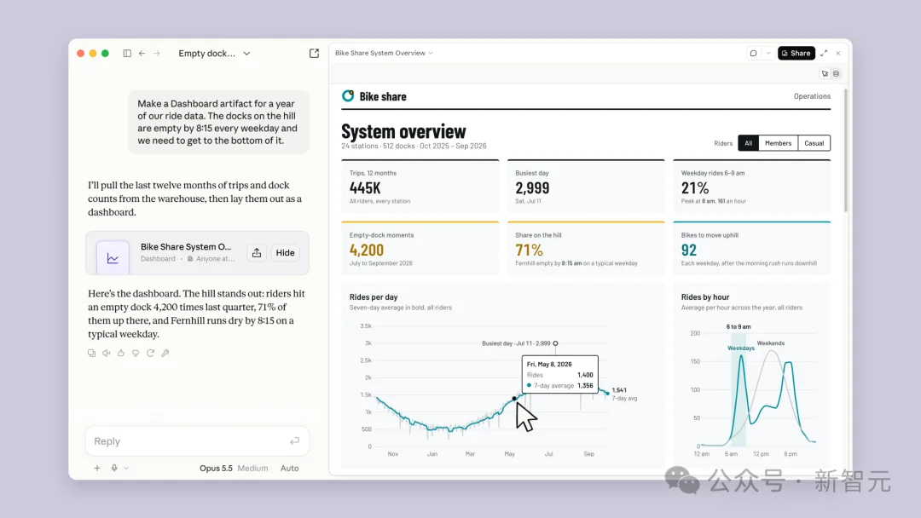Open the Opus 5.5 model selector
This screenshot has width=921, height=518.
click(216, 468)
